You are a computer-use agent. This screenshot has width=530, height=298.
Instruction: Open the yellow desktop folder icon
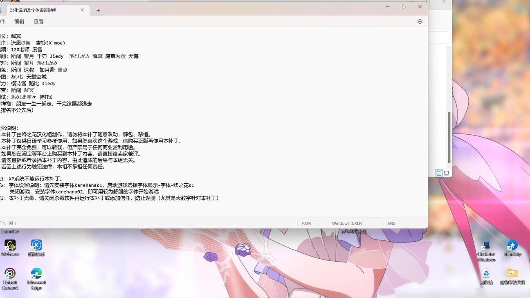tap(512, 276)
